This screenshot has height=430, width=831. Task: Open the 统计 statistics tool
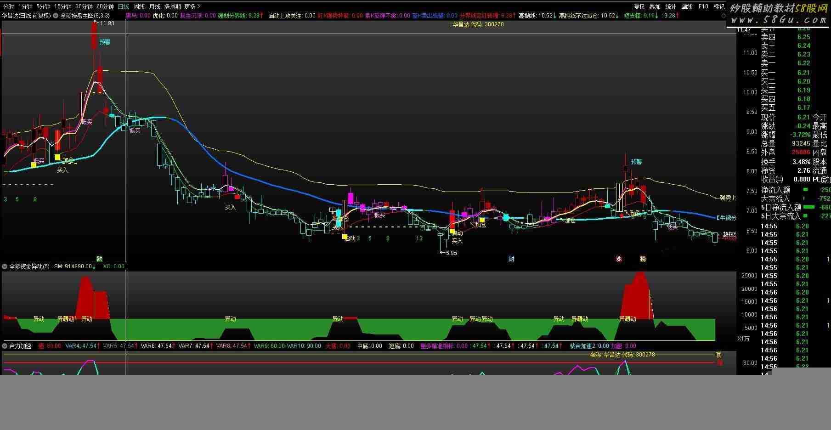[x=671, y=6]
